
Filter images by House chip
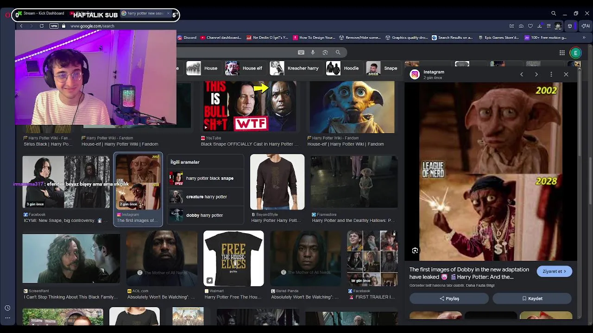tap(202, 68)
